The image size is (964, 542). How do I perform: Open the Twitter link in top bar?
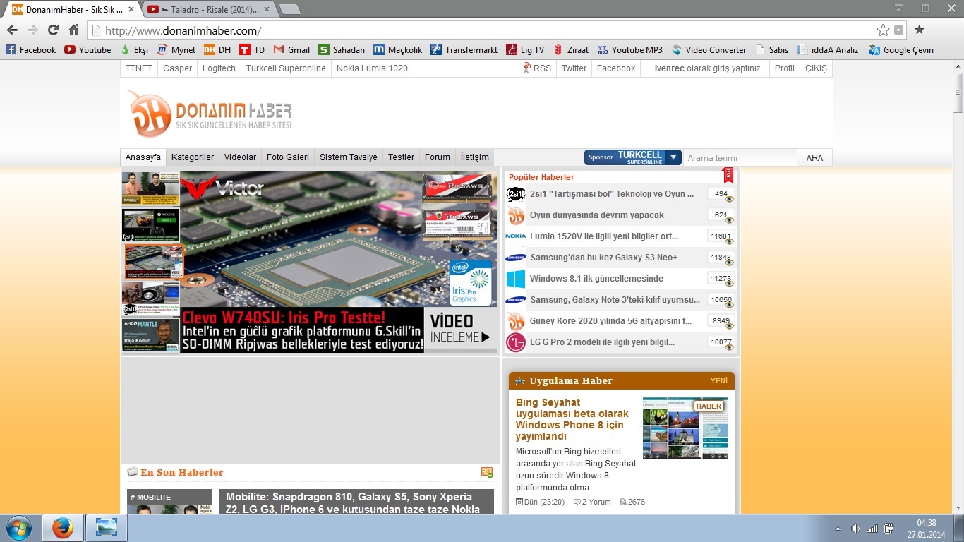point(574,68)
